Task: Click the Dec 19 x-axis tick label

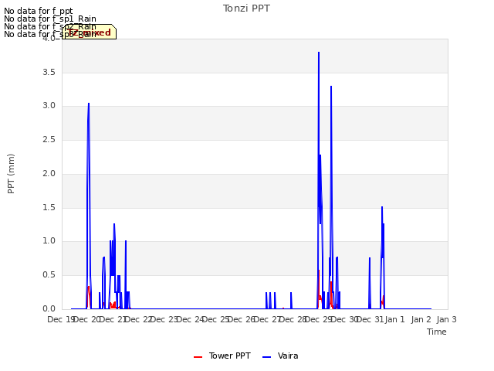Action: click(x=60, y=319)
